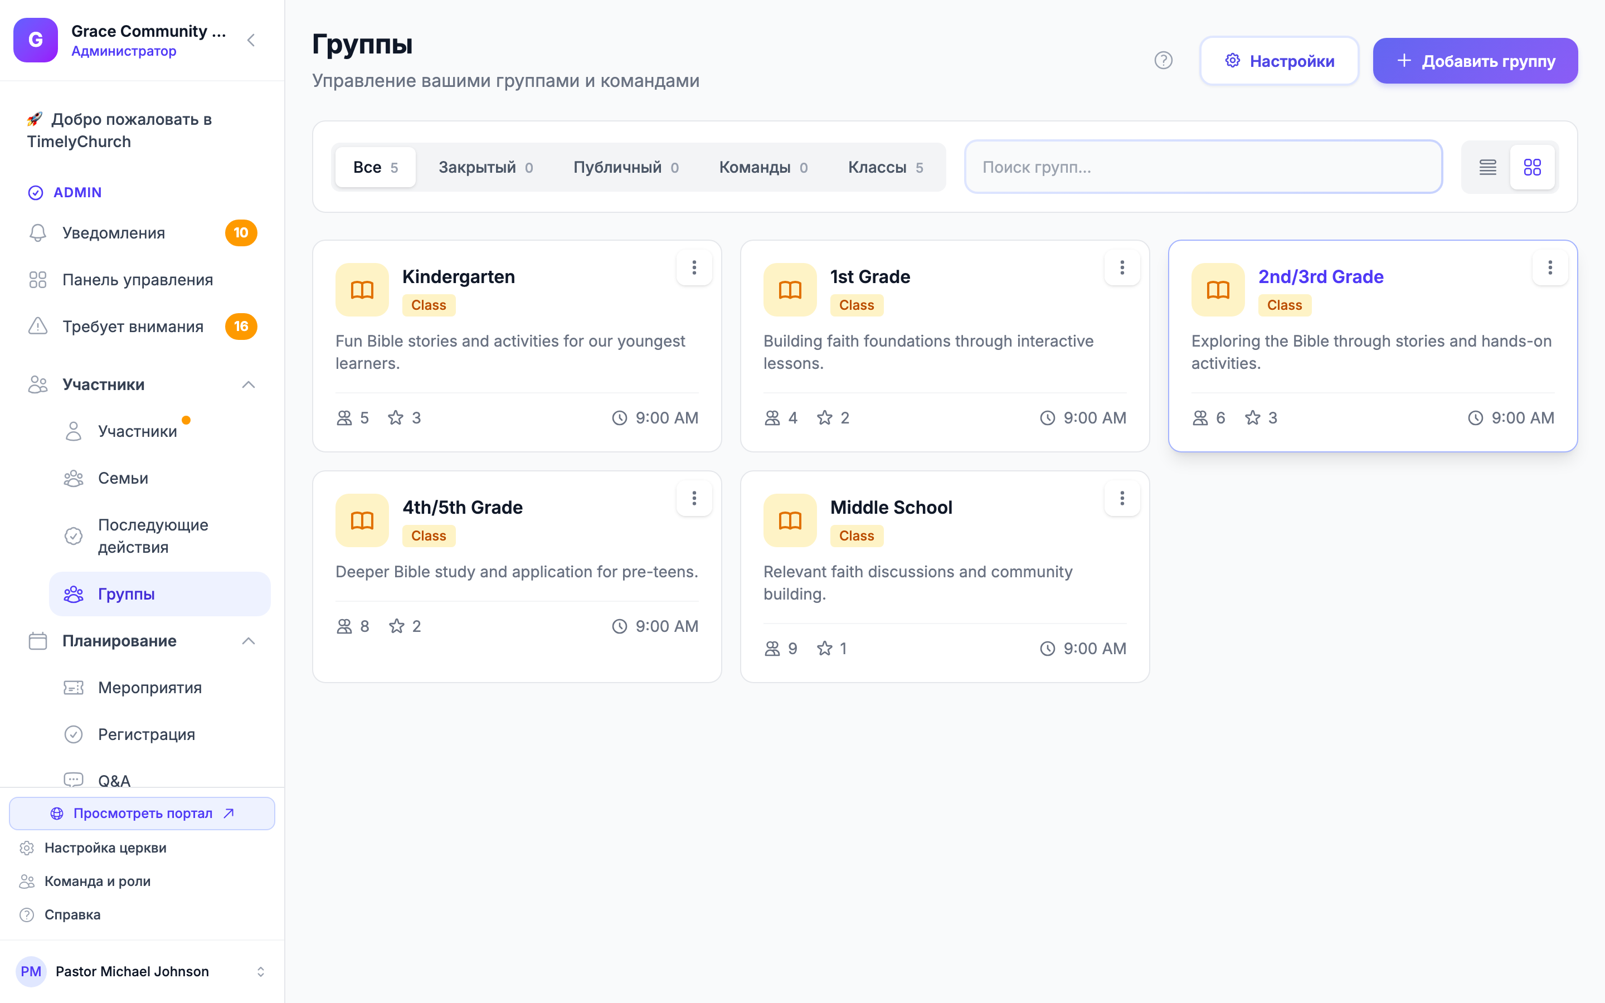Click Kindergarten 9:00 AM time
Image resolution: width=1605 pixels, height=1003 pixels.
(655, 418)
